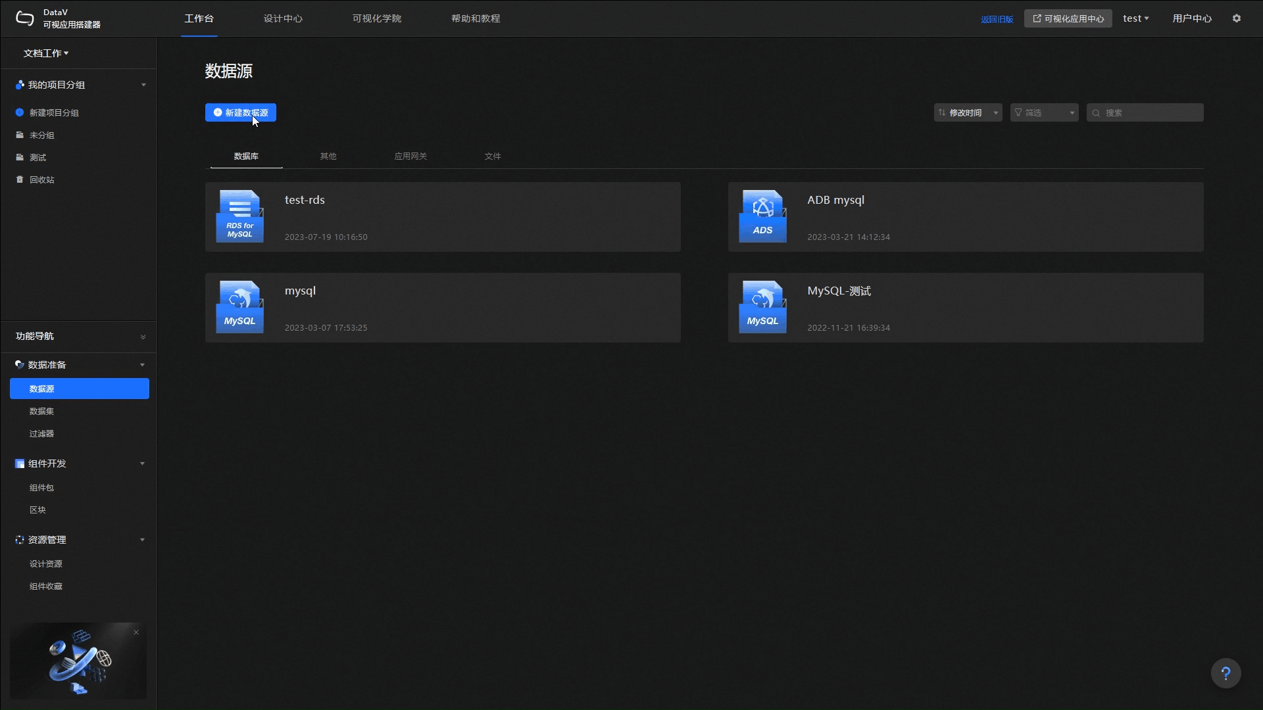Click the MySQL-测试 data source name
Viewport: 1263px width, 710px height.
point(839,291)
